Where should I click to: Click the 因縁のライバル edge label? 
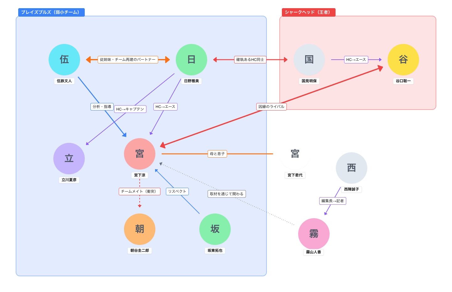pyautogui.click(x=271, y=107)
